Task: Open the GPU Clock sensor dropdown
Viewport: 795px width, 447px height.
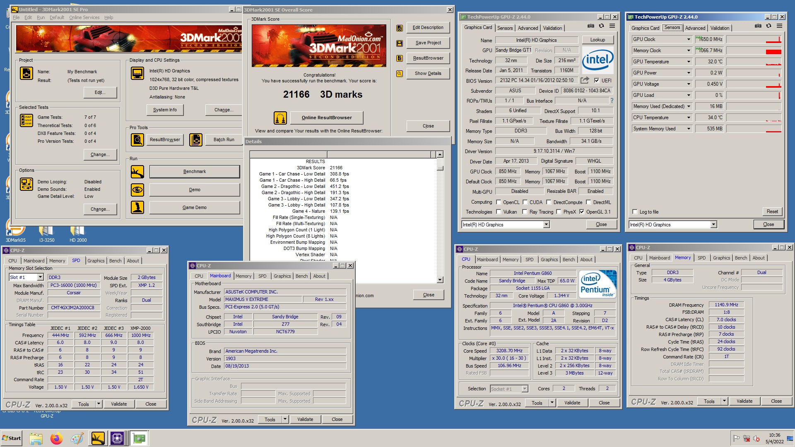Action: pos(689,39)
